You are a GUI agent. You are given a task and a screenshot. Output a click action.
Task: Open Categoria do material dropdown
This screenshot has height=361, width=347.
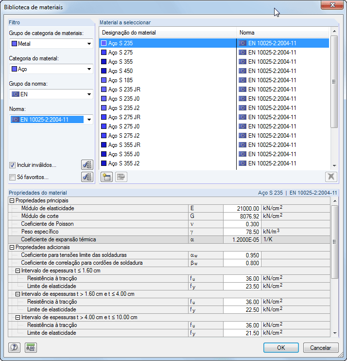[51, 69]
